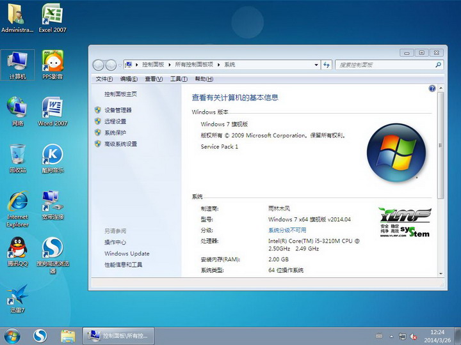Image resolution: width=461 pixels, height=345 pixels.
Task: Open Windows Explorer from the taskbar
Action: tap(68, 335)
